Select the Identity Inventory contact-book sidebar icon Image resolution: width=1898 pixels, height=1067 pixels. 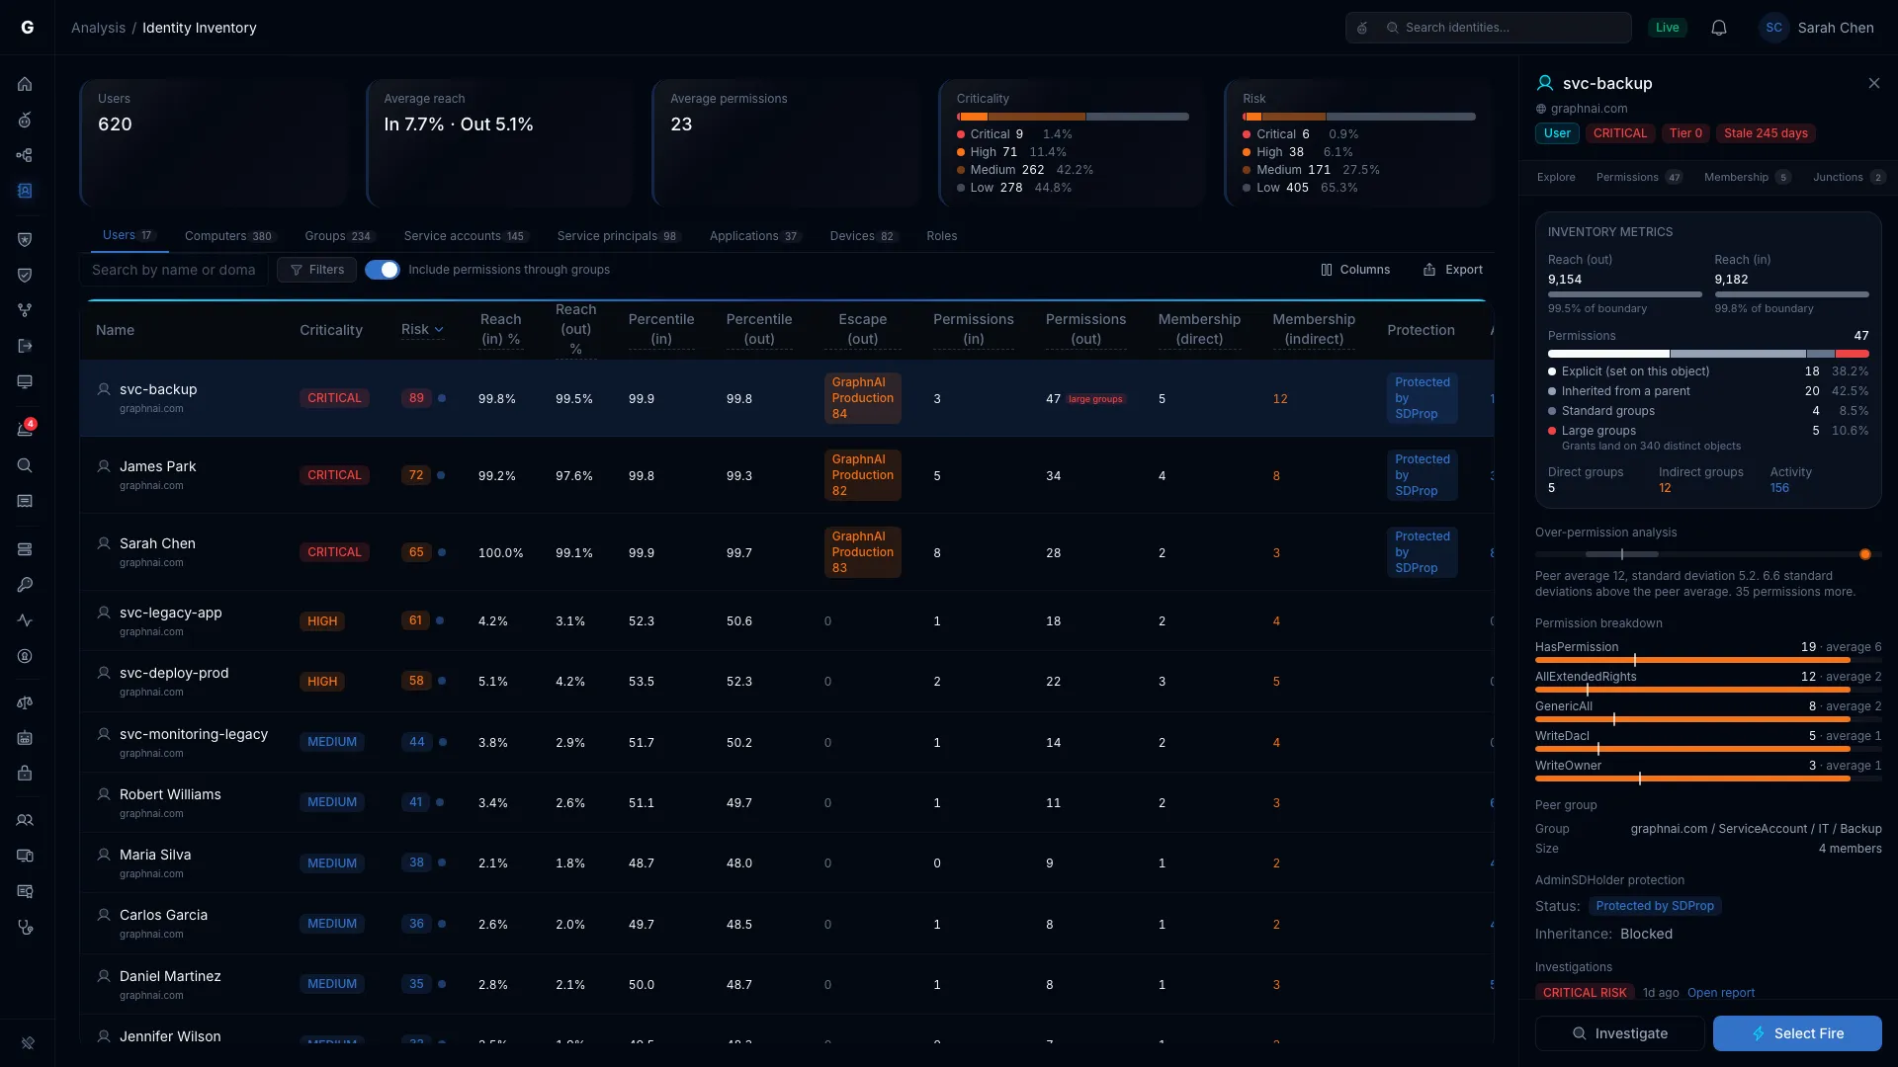[x=25, y=191]
